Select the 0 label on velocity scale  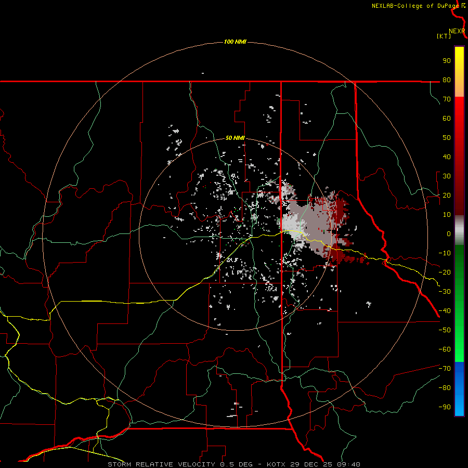449,234
